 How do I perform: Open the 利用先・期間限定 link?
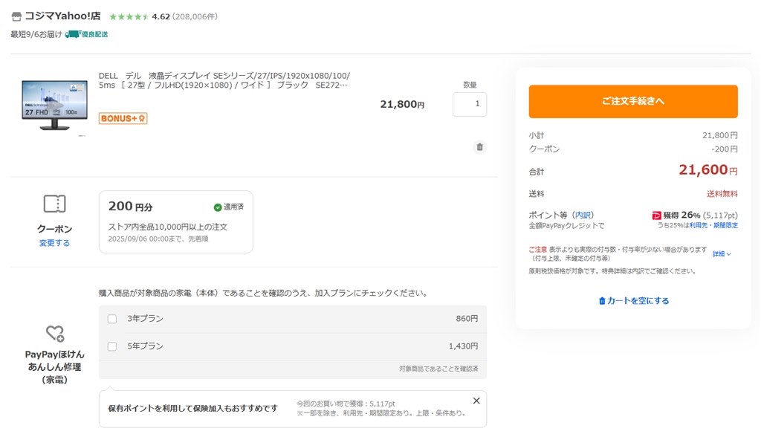click(x=713, y=225)
